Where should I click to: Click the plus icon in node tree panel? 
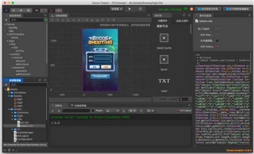tap(6, 20)
